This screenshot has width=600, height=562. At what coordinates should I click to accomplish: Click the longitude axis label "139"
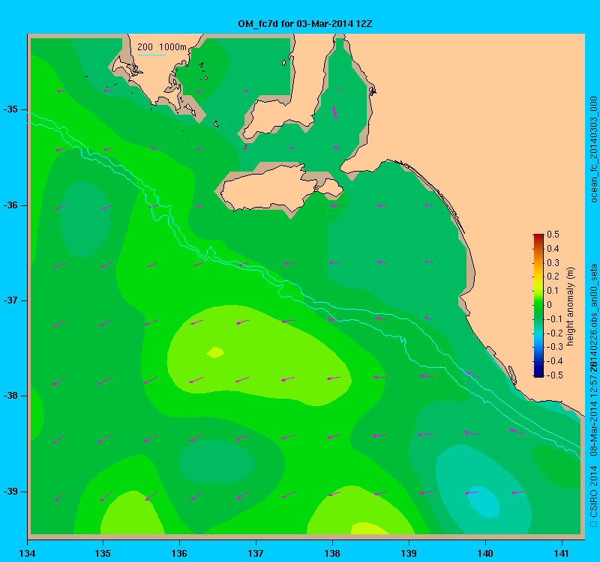[409, 553]
